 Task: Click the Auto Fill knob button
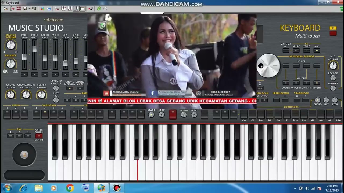click(56, 100)
